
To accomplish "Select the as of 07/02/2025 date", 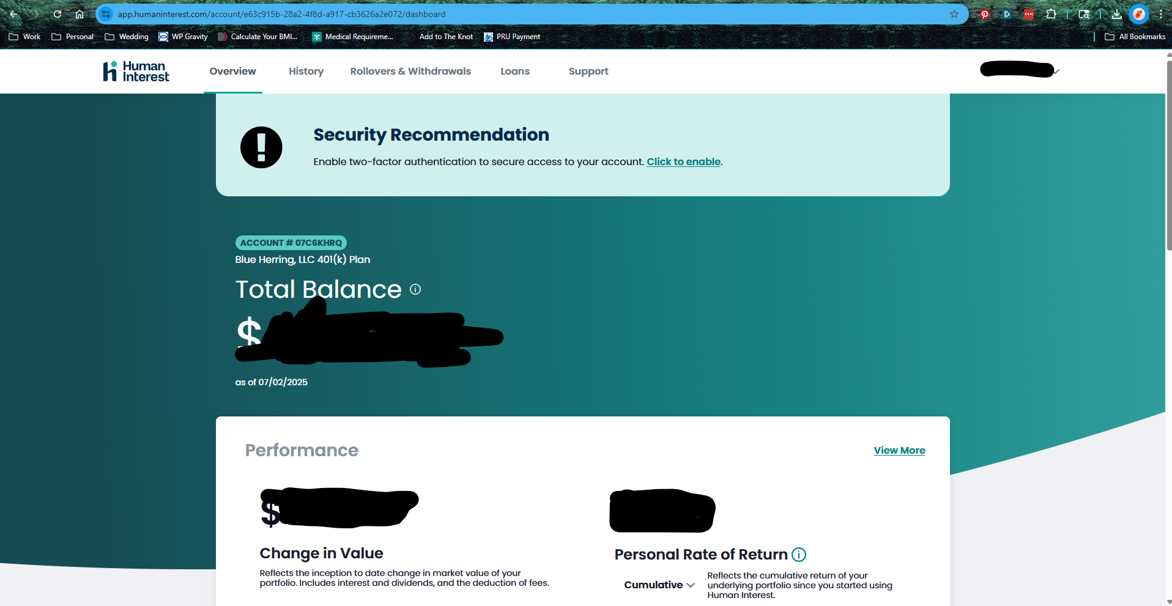I will [x=272, y=382].
